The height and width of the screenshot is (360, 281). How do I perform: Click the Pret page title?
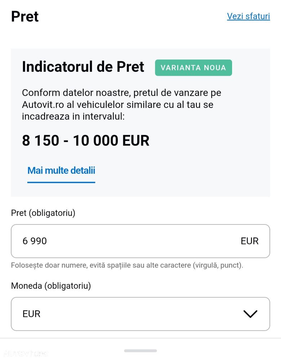click(x=25, y=17)
